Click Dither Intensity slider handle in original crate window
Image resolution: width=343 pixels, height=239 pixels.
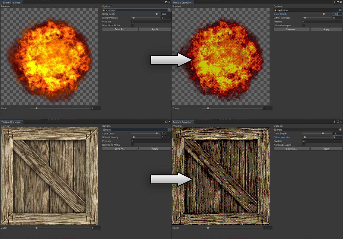(134, 137)
